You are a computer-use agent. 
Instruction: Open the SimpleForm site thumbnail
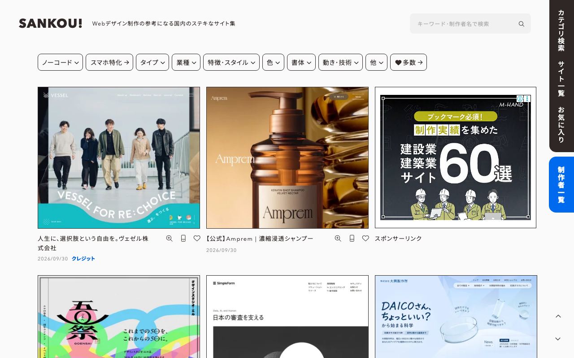287,317
